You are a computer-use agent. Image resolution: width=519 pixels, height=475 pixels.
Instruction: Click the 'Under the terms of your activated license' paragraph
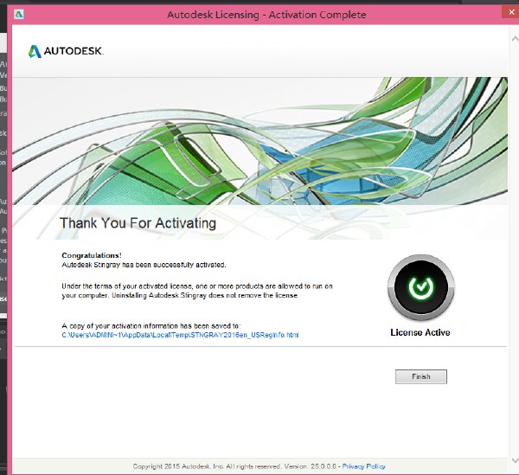coord(197,291)
